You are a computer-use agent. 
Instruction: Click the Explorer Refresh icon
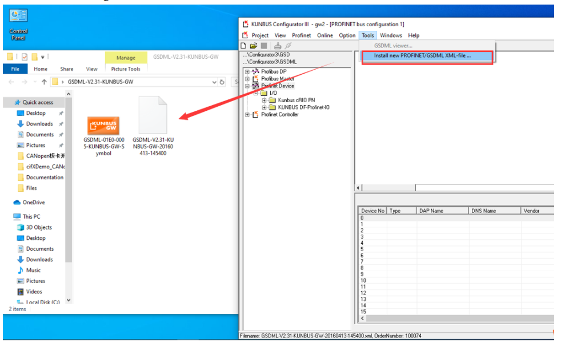tap(222, 82)
